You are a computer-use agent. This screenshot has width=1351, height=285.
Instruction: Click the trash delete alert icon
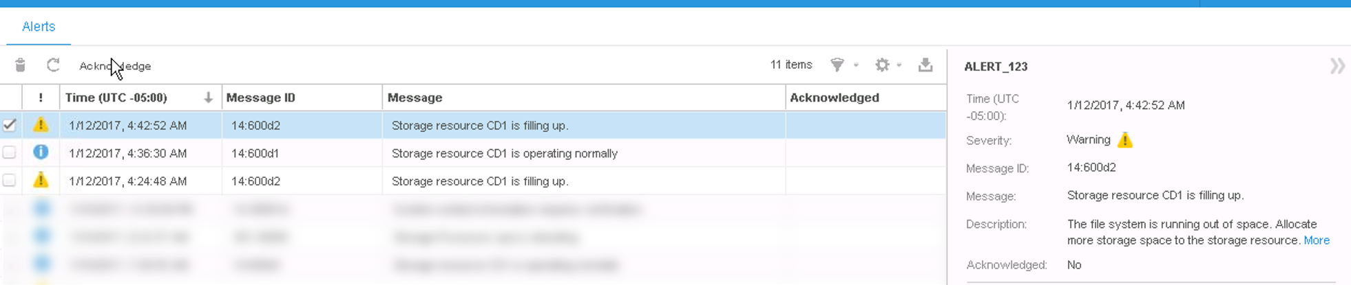[20, 65]
